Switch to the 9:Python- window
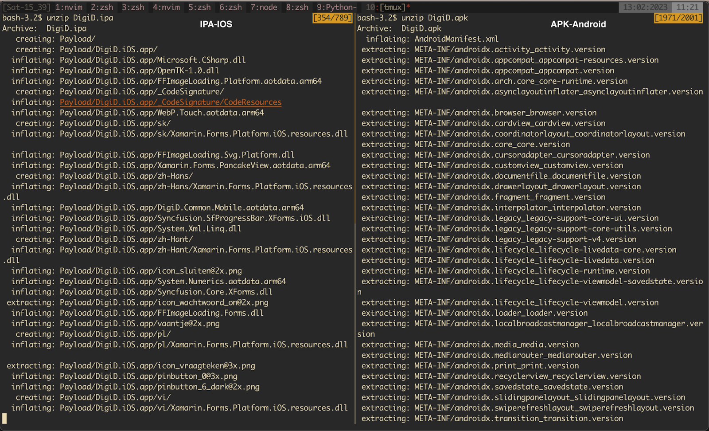709x431 pixels. (x=337, y=7)
